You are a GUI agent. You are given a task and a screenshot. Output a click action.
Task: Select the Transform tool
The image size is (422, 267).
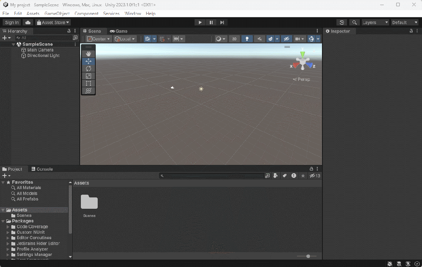pos(88,91)
